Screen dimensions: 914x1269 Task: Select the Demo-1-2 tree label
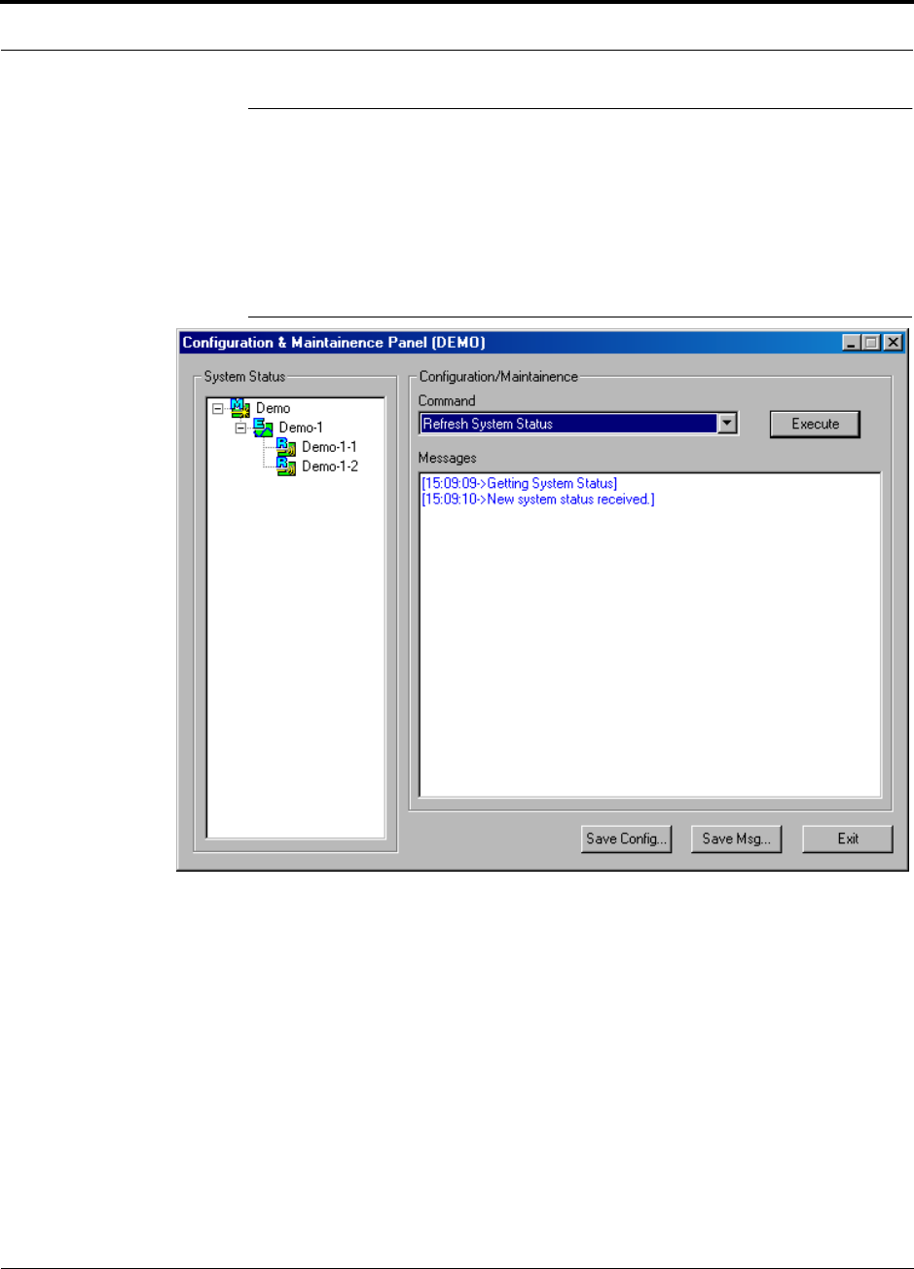[330, 465]
